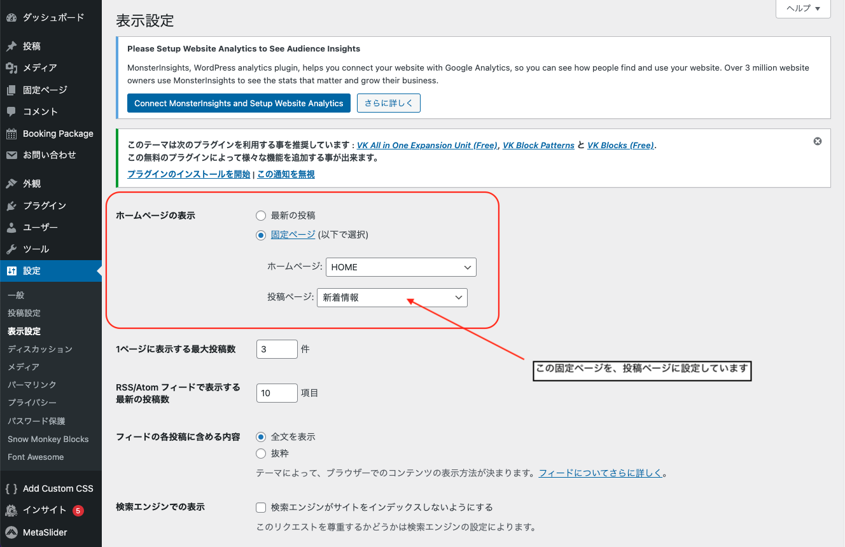
Task: Follow the 固定ページ link next to radio
Action: (x=293, y=235)
